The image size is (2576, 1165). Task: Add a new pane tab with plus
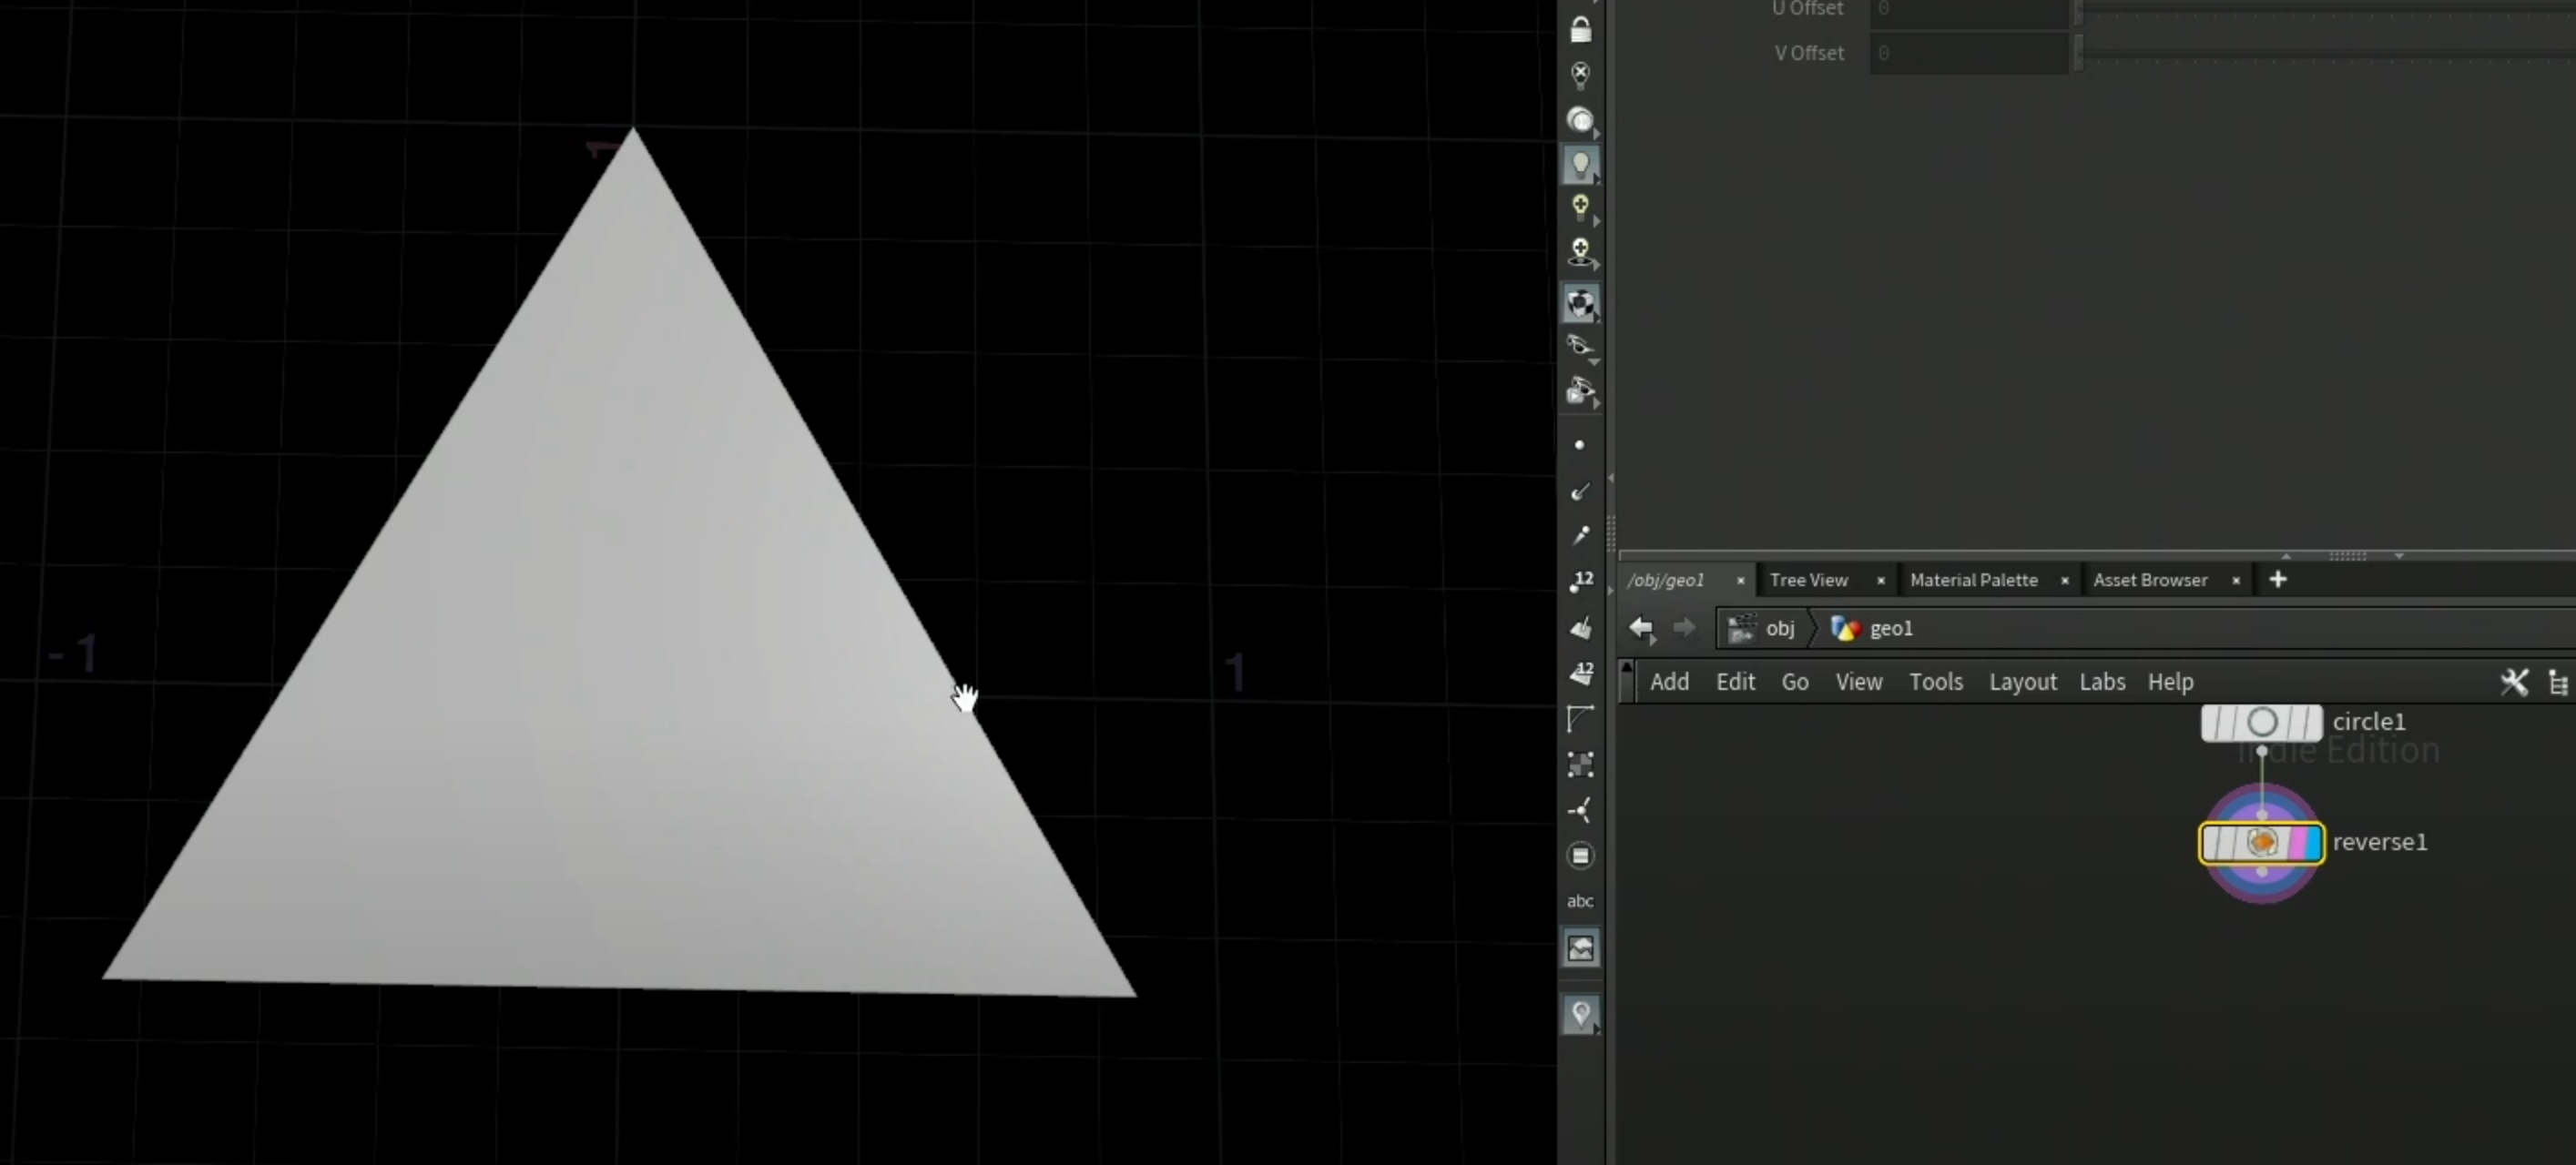click(2277, 580)
